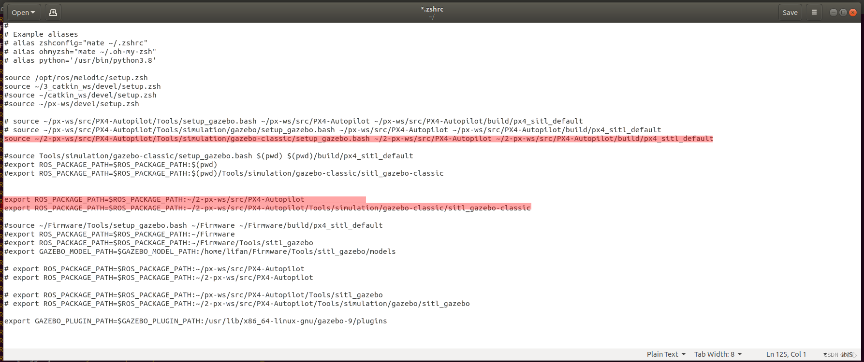This screenshot has height=362, width=864.
Task: Click the ohmyzsh alias comment line
Action: point(80,52)
